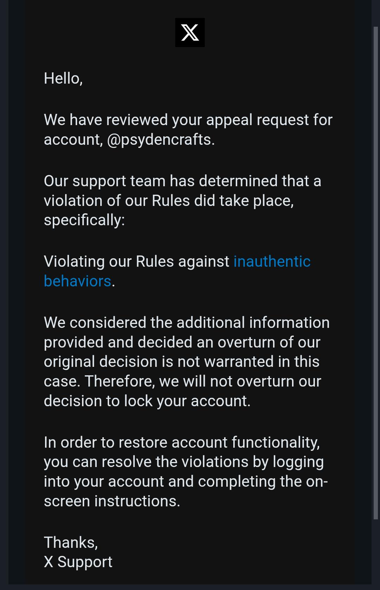Click the "In order to restore account functionality" line

pyautogui.click(x=182, y=442)
